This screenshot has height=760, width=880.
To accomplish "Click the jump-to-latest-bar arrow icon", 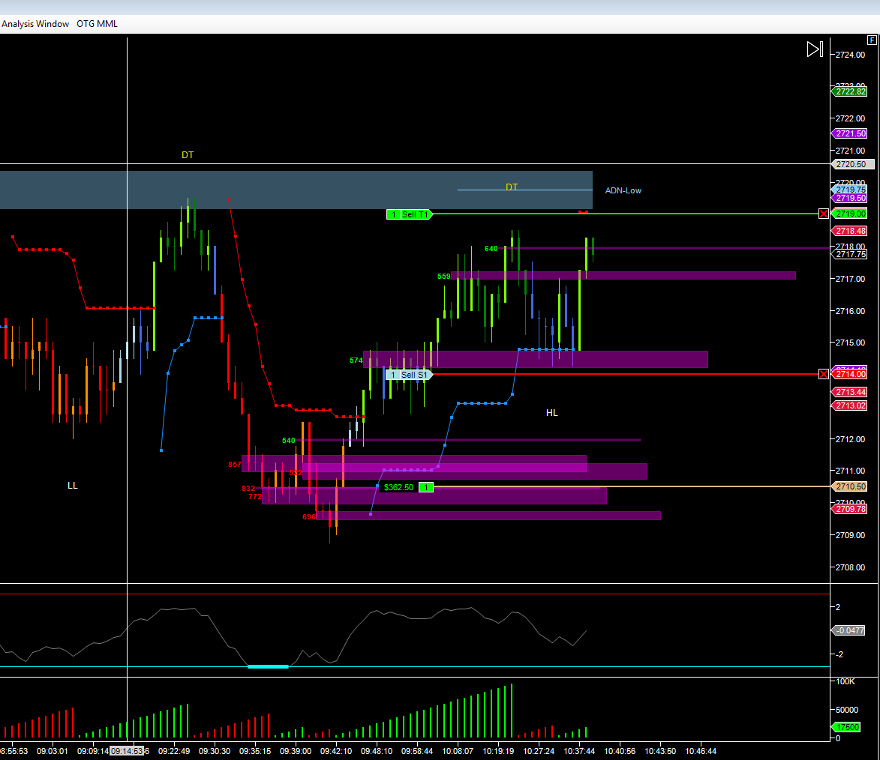I will coord(815,49).
